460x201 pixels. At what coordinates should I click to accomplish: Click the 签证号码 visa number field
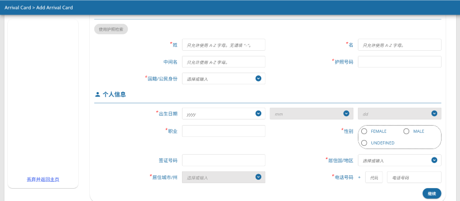[x=223, y=160]
